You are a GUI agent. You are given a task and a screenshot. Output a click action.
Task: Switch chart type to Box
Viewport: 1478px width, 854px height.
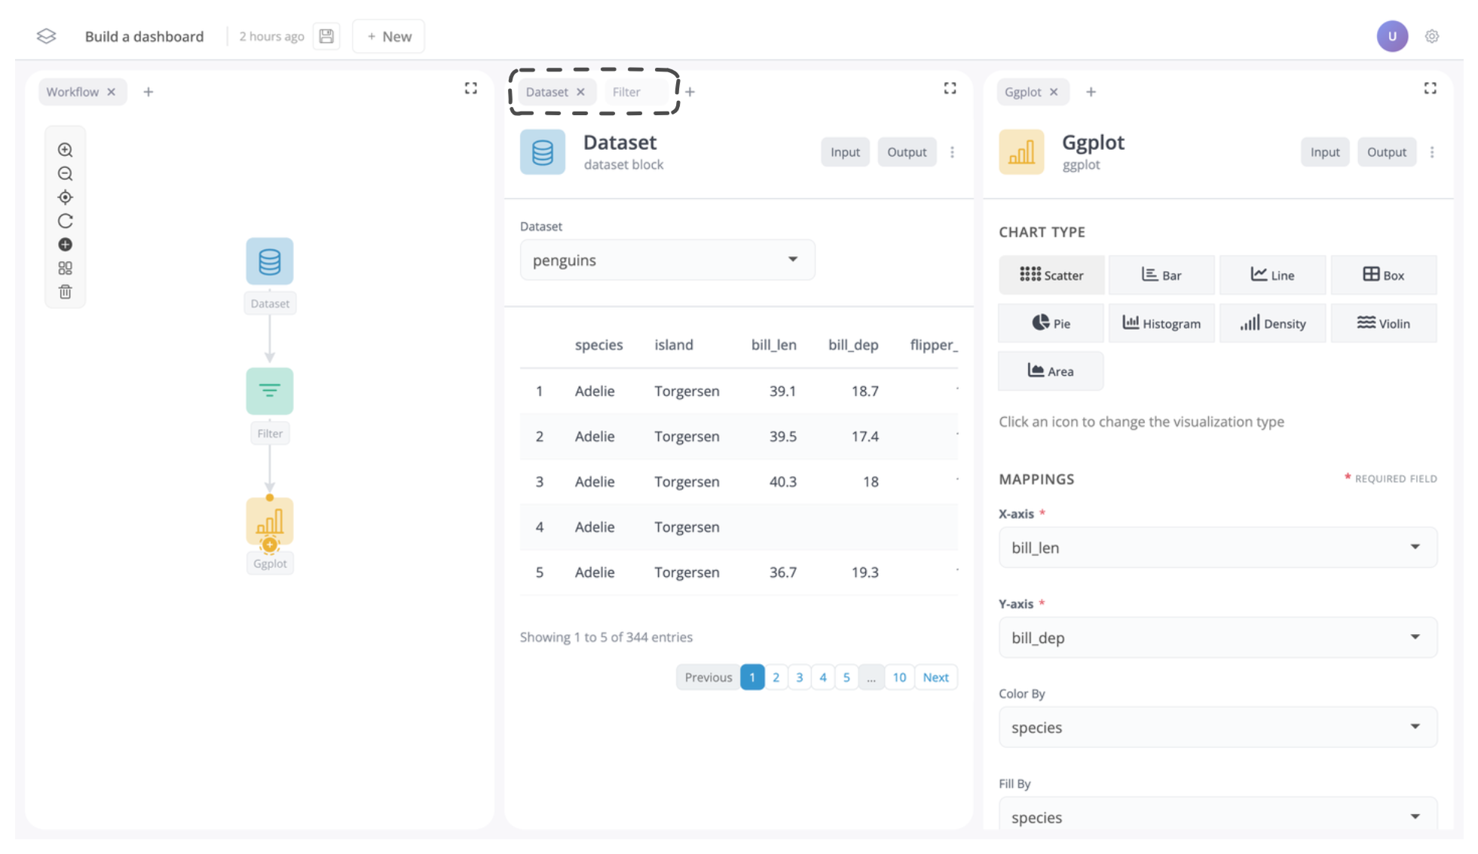pos(1383,276)
